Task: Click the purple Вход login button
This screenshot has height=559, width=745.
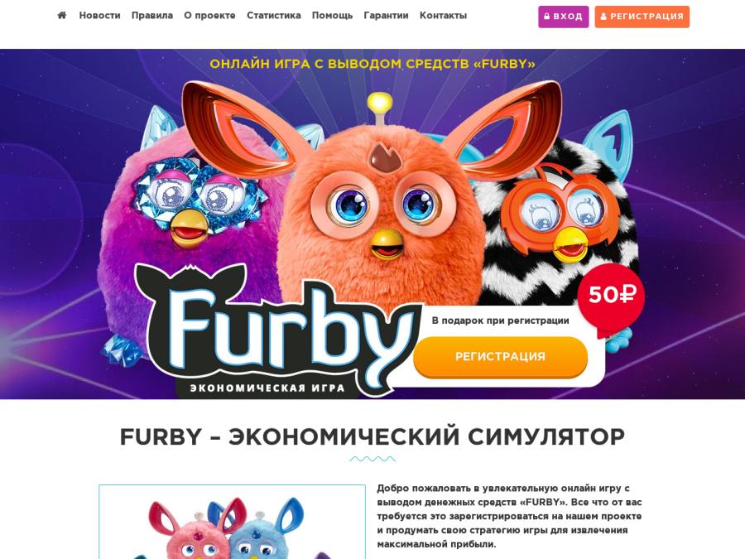Action: (564, 17)
